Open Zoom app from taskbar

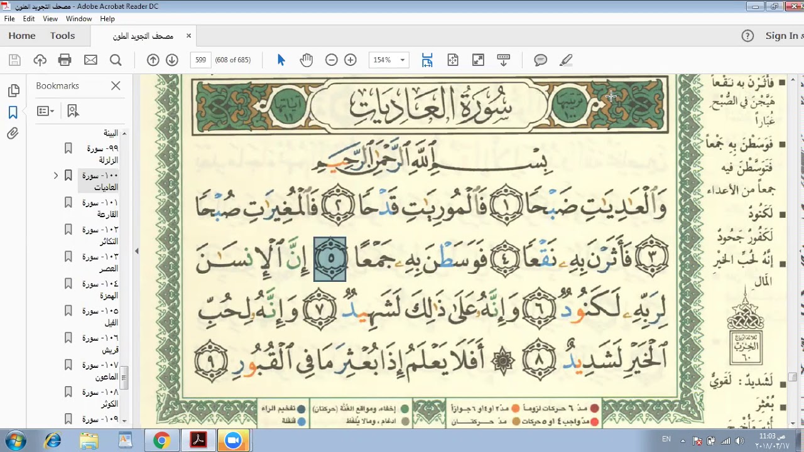pyautogui.click(x=234, y=441)
